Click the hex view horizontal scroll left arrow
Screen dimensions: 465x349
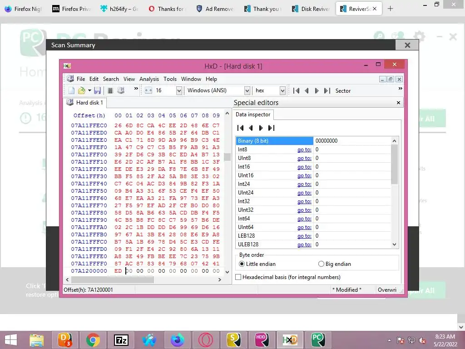pos(67,279)
